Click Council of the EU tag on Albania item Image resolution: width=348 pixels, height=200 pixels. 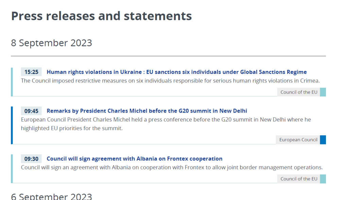pos(299,179)
